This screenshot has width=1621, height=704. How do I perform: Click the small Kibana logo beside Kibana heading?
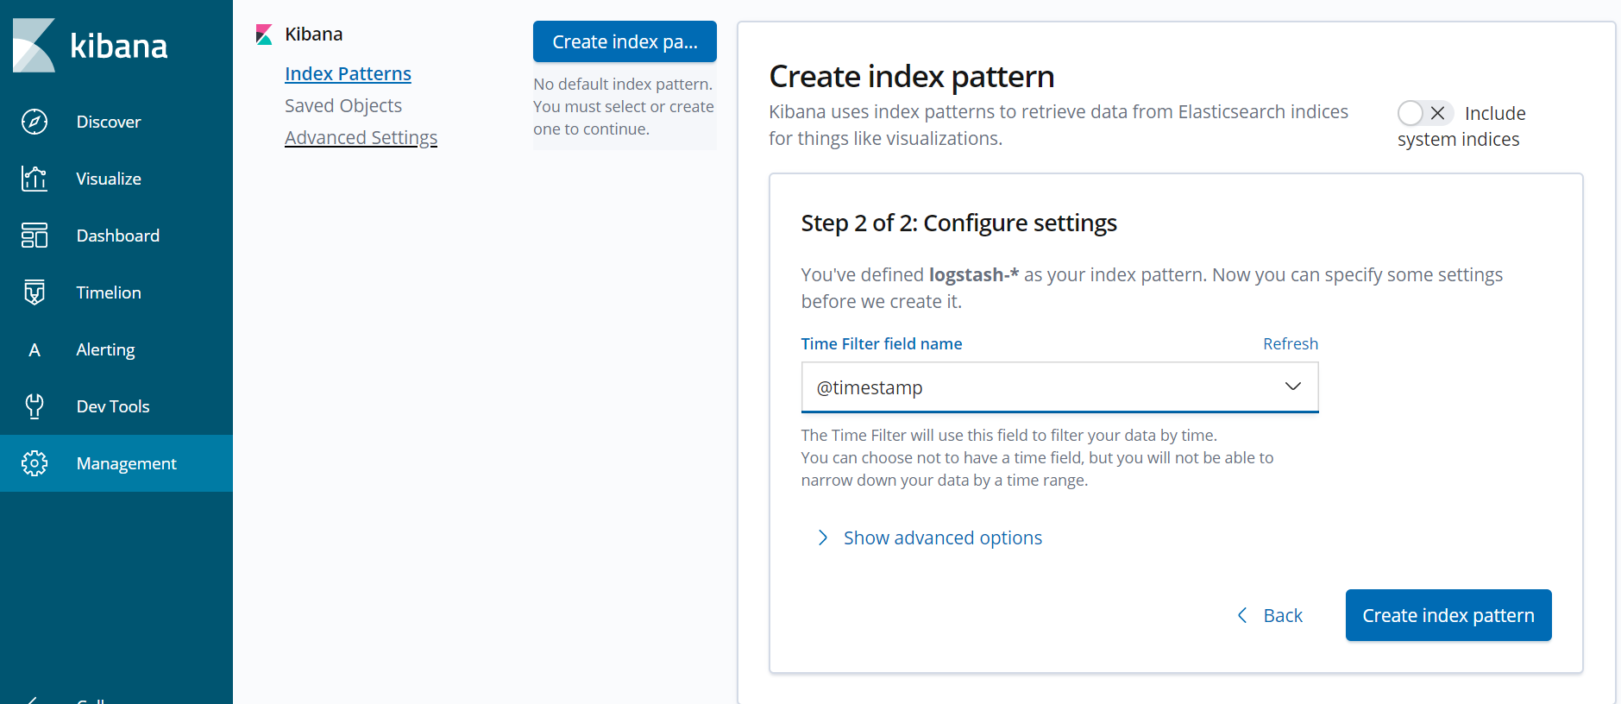264,35
